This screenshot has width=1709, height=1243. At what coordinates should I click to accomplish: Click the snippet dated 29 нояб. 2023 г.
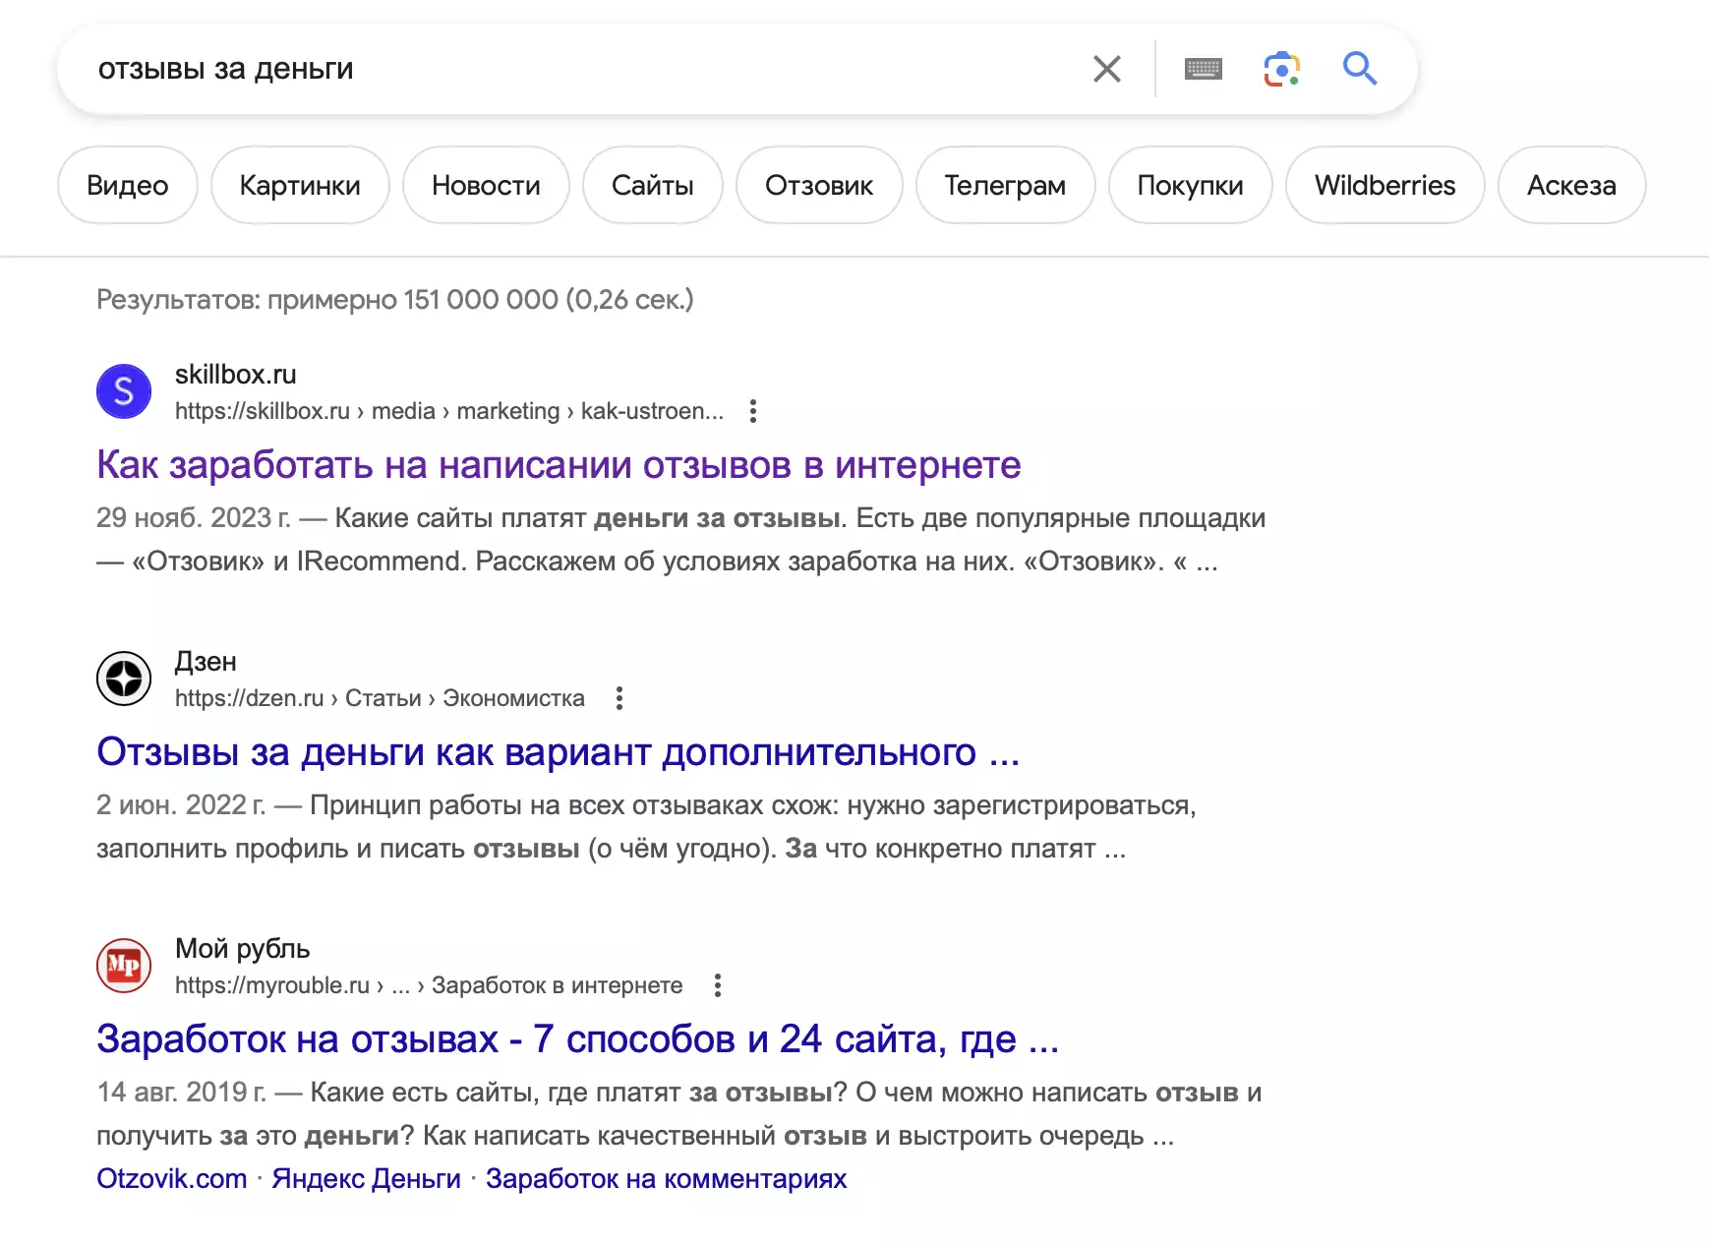[x=680, y=540]
